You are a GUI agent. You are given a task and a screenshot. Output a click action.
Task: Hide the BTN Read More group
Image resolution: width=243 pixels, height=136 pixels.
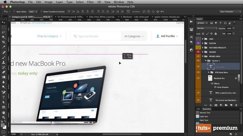coord(198,72)
